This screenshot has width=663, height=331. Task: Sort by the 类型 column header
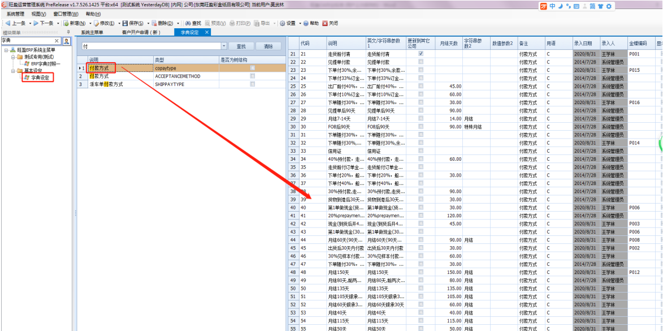pyautogui.click(x=186, y=59)
